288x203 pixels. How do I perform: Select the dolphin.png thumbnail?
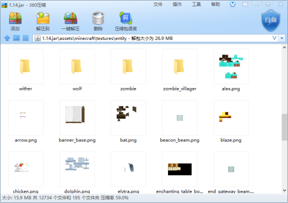tap(77, 169)
